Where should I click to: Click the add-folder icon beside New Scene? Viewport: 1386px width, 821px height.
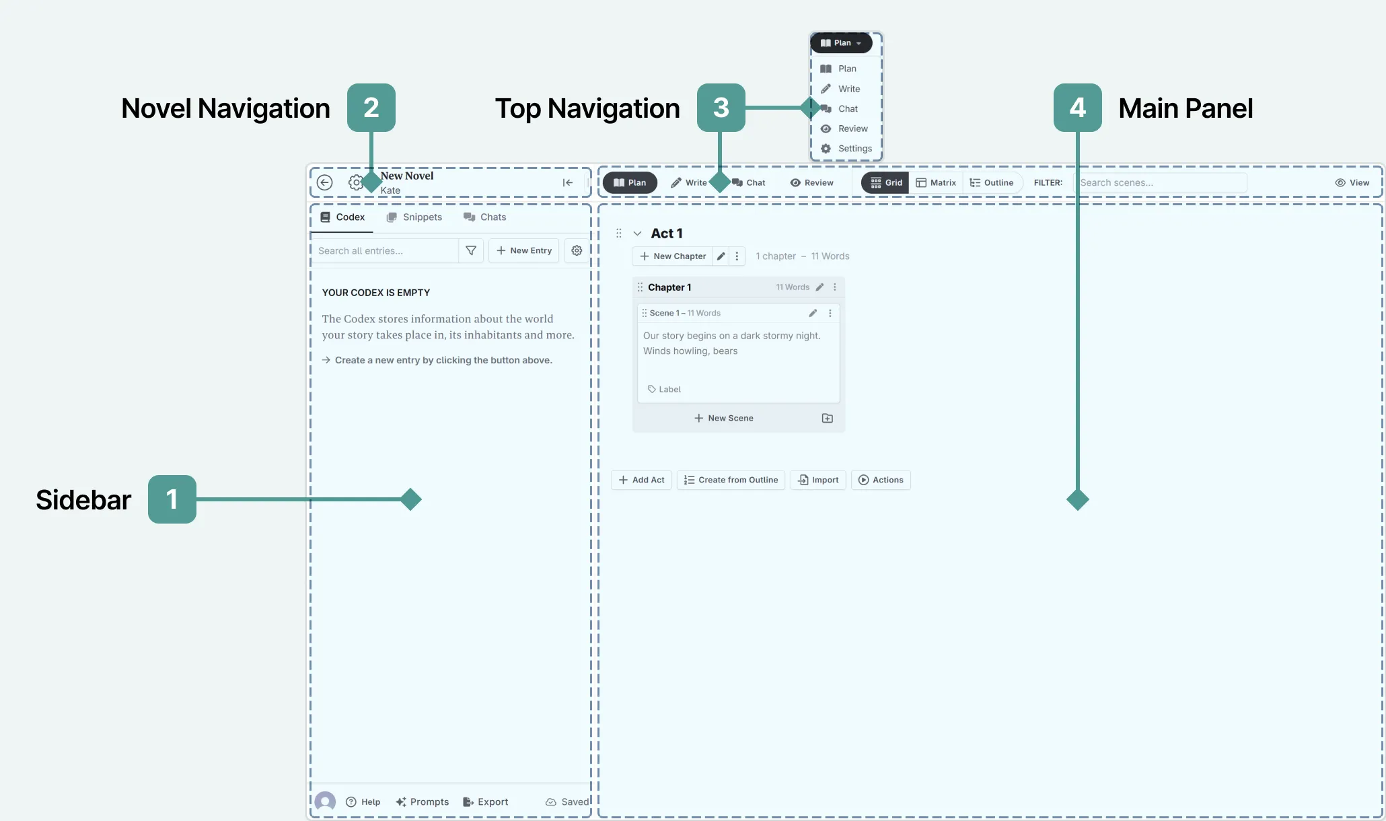(x=828, y=418)
